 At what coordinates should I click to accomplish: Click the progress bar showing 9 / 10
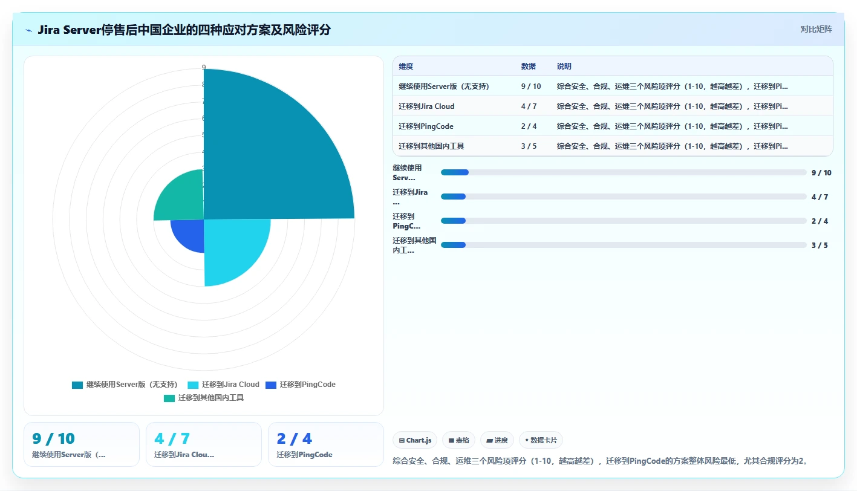624,172
